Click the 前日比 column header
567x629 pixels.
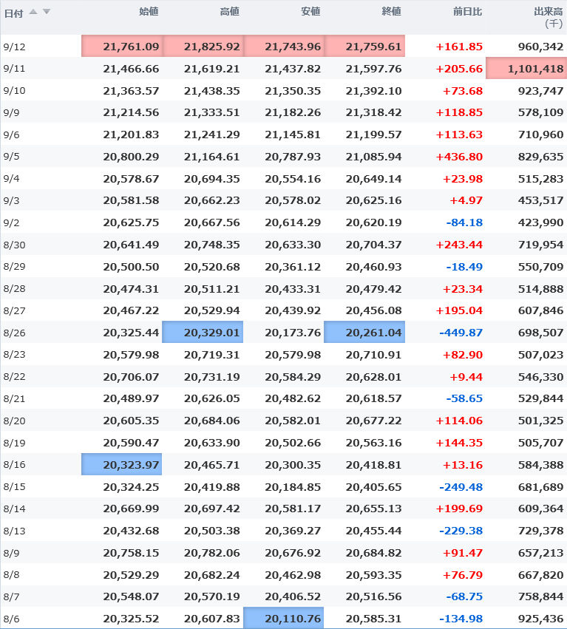coord(467,12)
